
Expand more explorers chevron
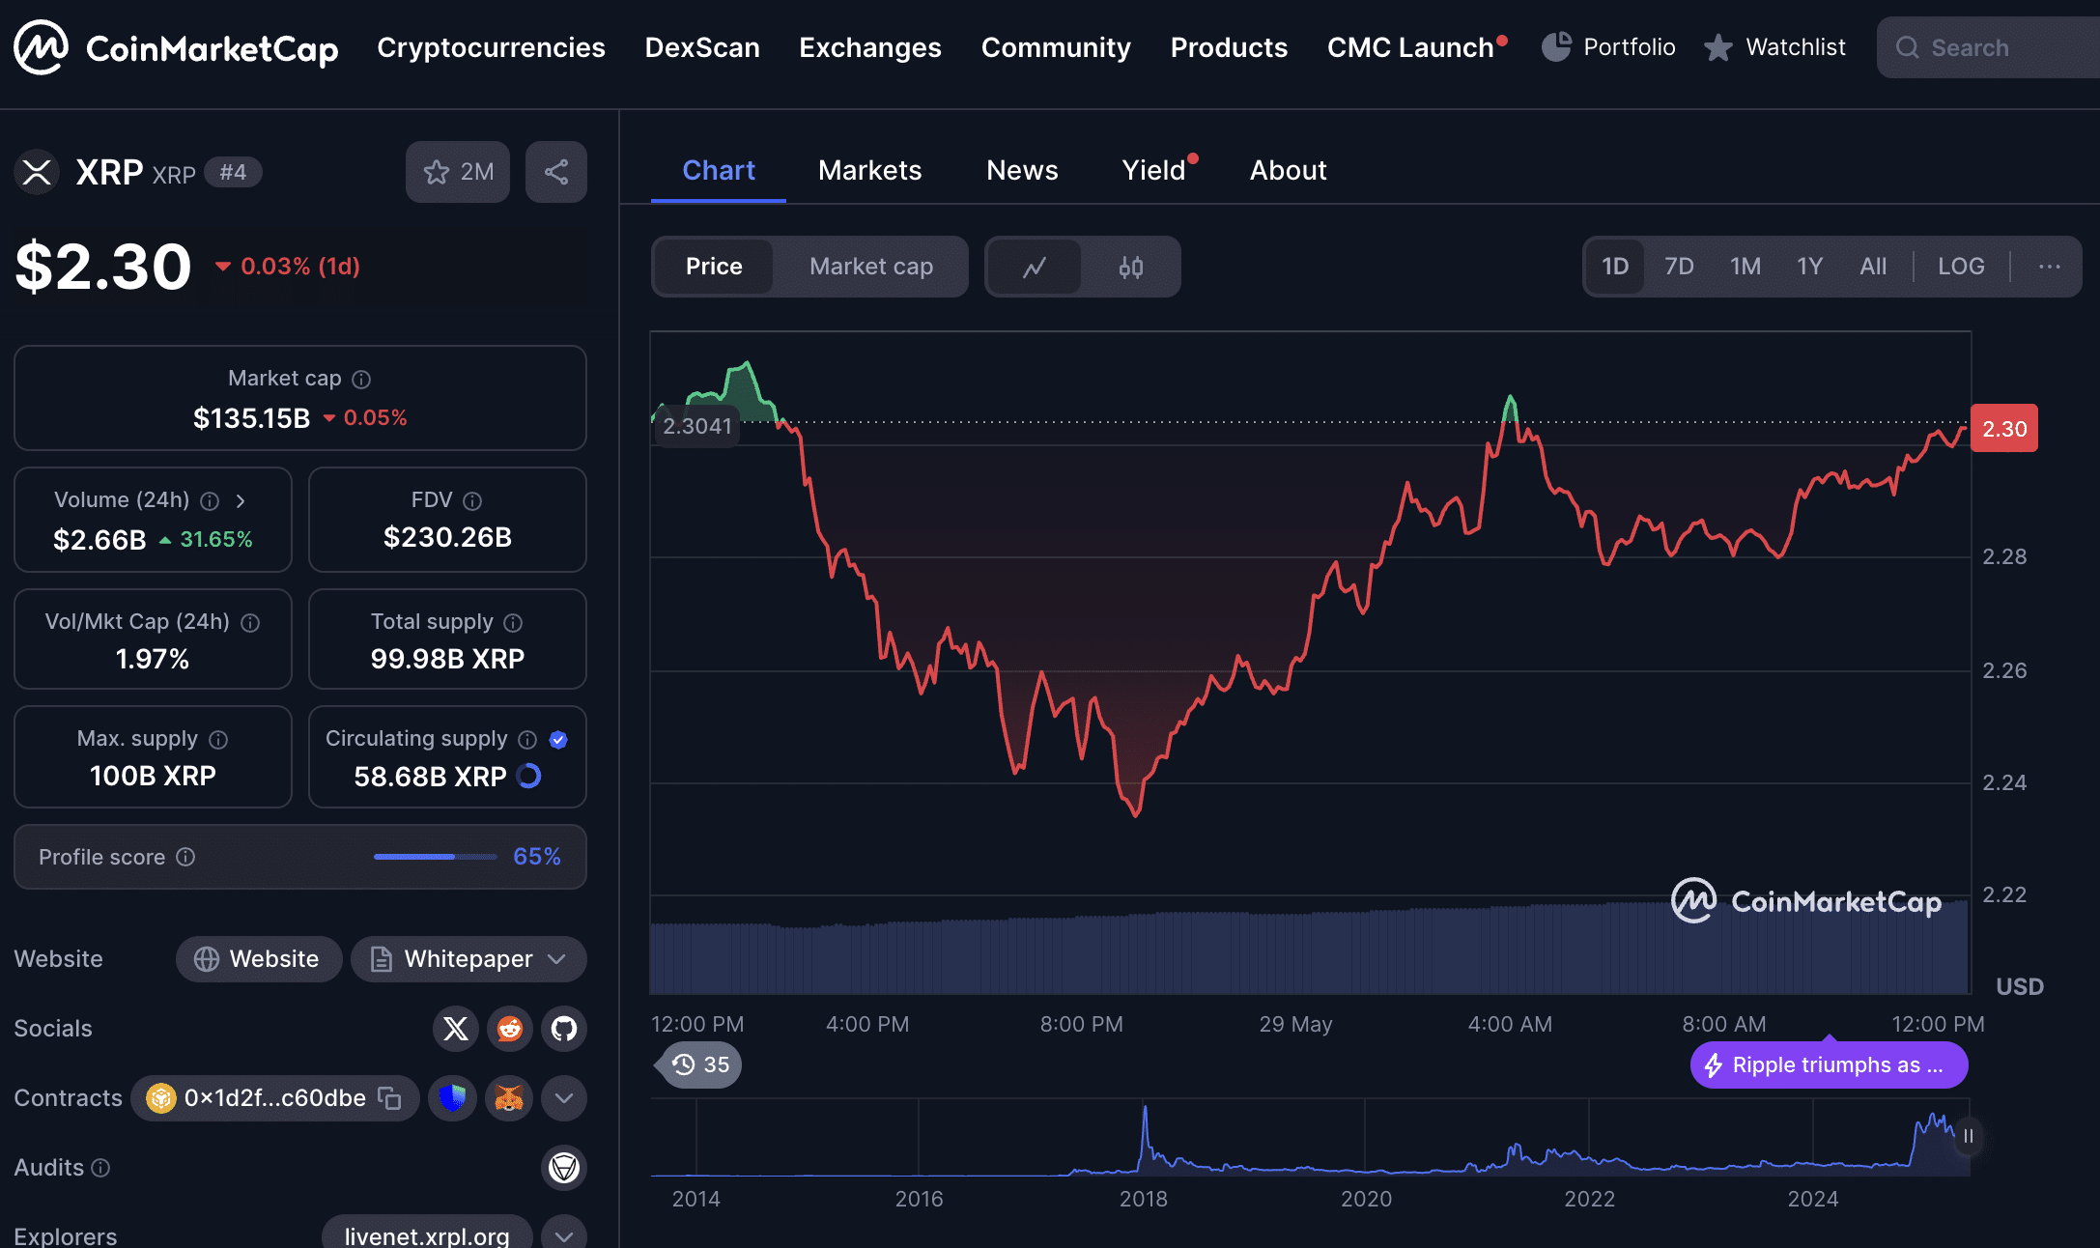click(564, 1234)
